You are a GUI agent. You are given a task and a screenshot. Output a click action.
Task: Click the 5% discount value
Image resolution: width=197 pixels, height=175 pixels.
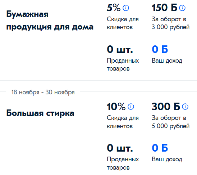coord(114,8)
